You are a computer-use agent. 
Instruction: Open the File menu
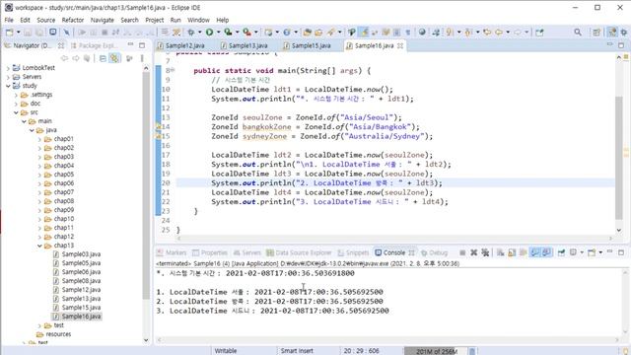pyautogui.click(x=9, y=20)
